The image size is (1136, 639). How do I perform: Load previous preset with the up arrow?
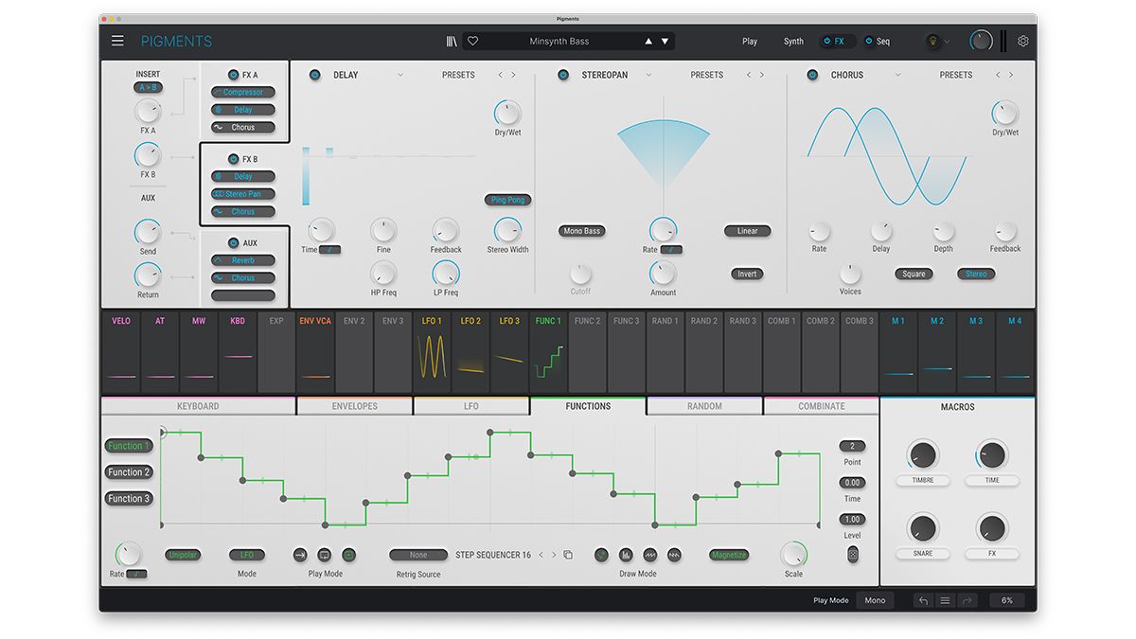648,41
